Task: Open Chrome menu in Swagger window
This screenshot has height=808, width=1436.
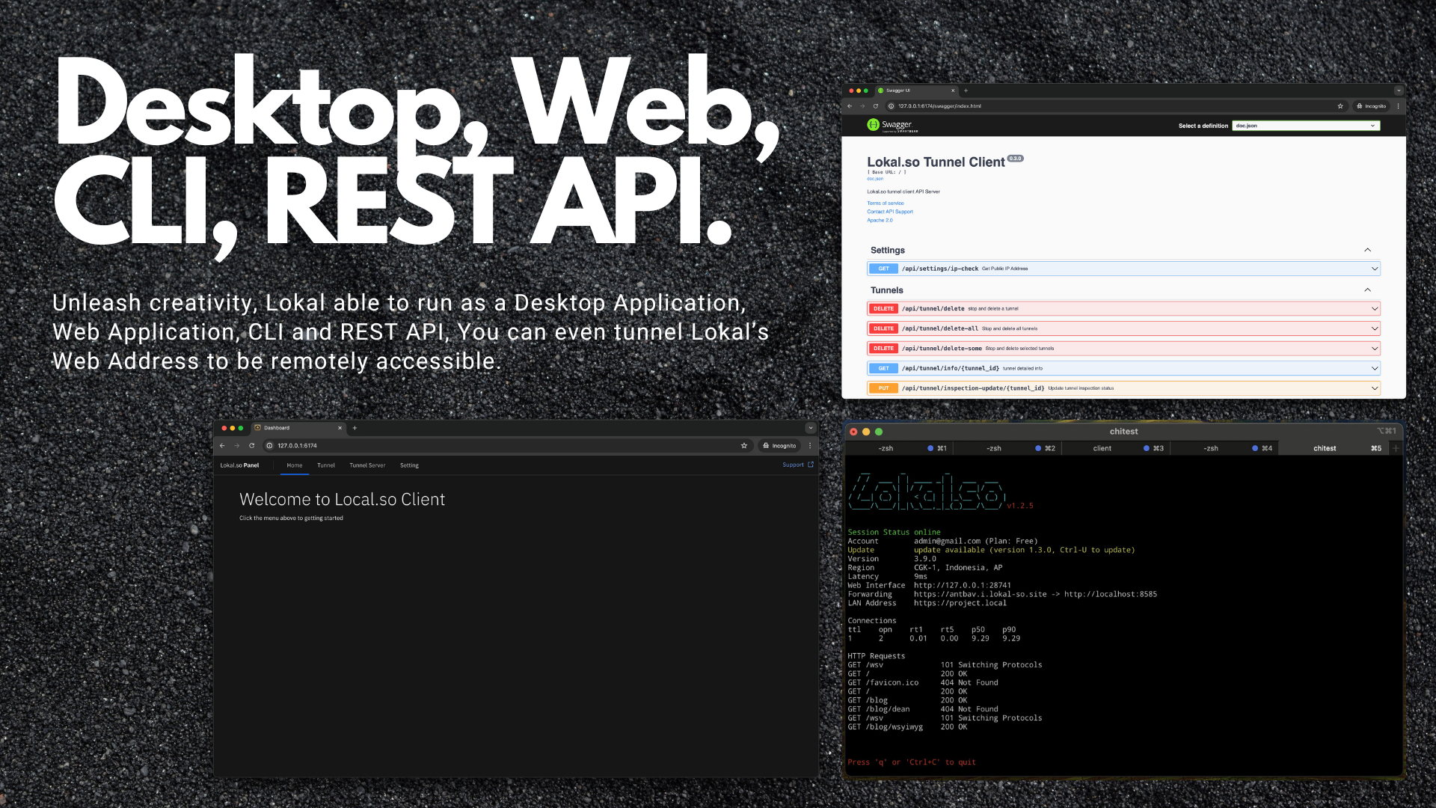Action: 1398,106
